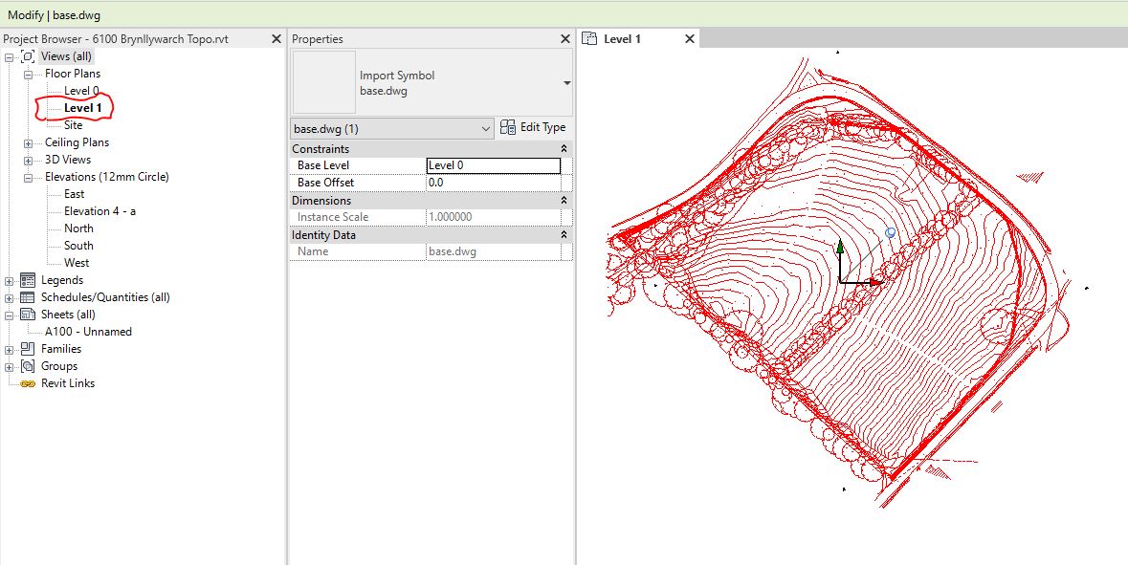Collapse the Identity Data section

tap(564, 235)
